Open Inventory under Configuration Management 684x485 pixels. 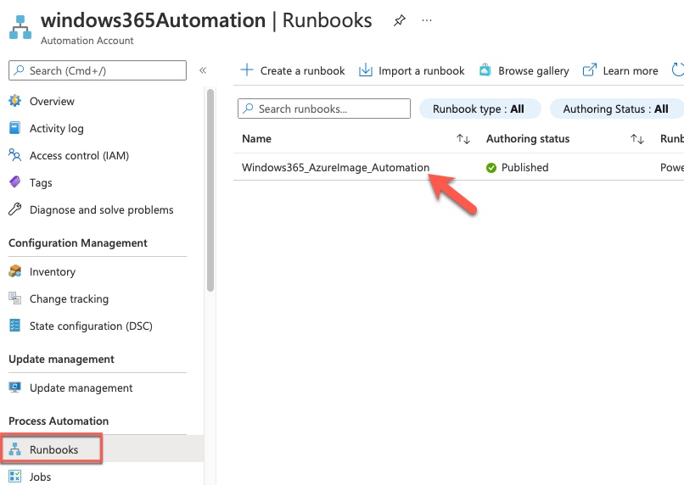[53, 272]
